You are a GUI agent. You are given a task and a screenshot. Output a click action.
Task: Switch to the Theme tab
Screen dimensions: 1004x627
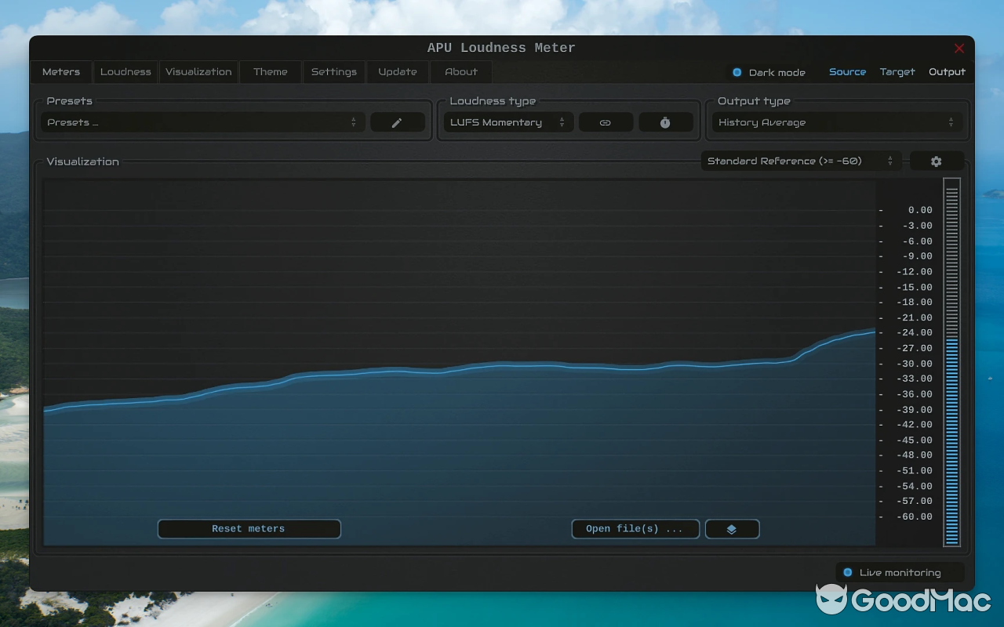coord(270,71)
